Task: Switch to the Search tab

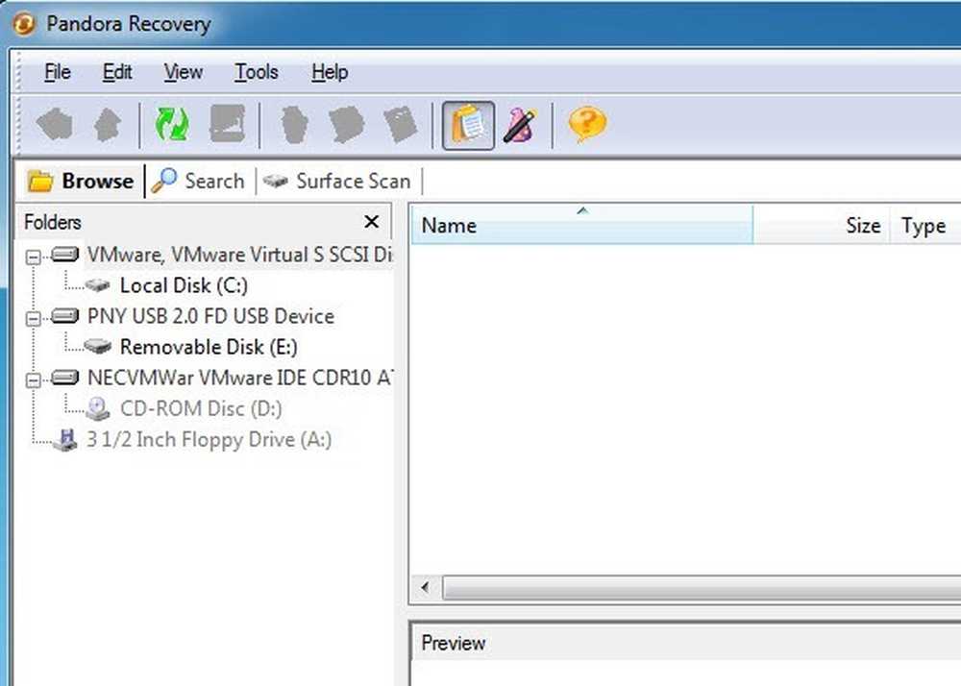Action: pyautogui.click(x=198, y=182)
